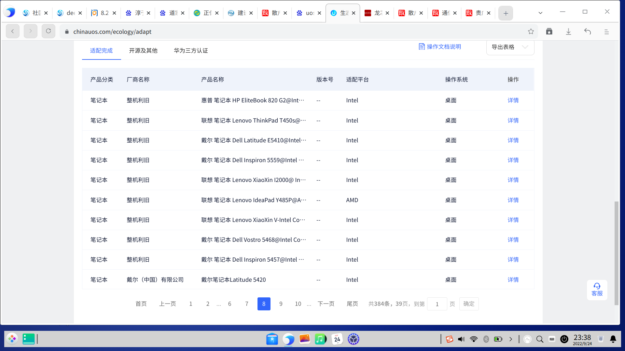Click the page number input field
The image size is (625, 351).
pyautogui.click(x=437, y=304)
